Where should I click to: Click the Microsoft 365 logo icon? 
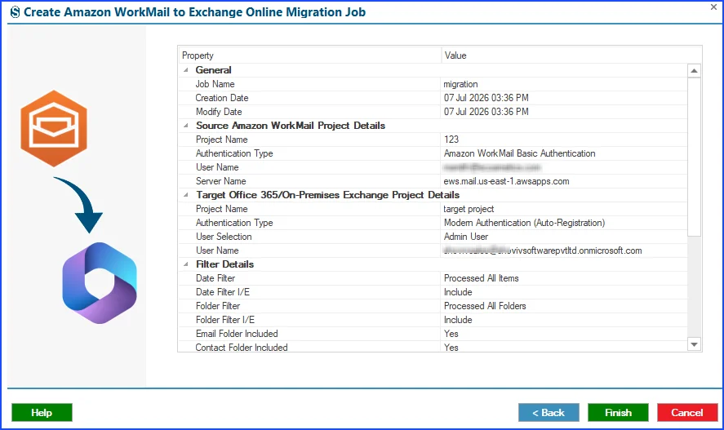(x=100, y=283)
